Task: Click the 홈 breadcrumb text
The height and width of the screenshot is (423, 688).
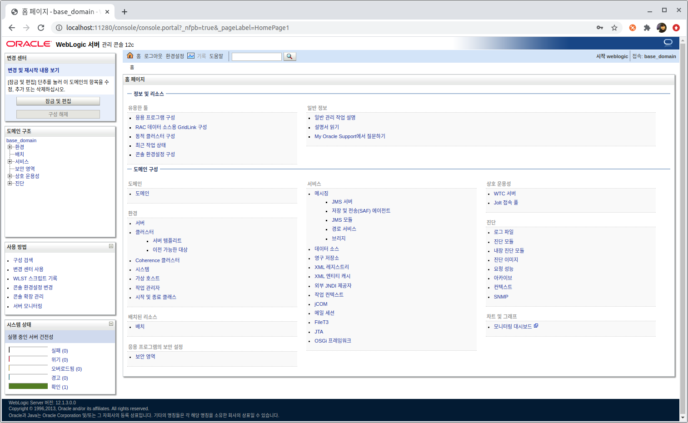Action: coord(132,67)
